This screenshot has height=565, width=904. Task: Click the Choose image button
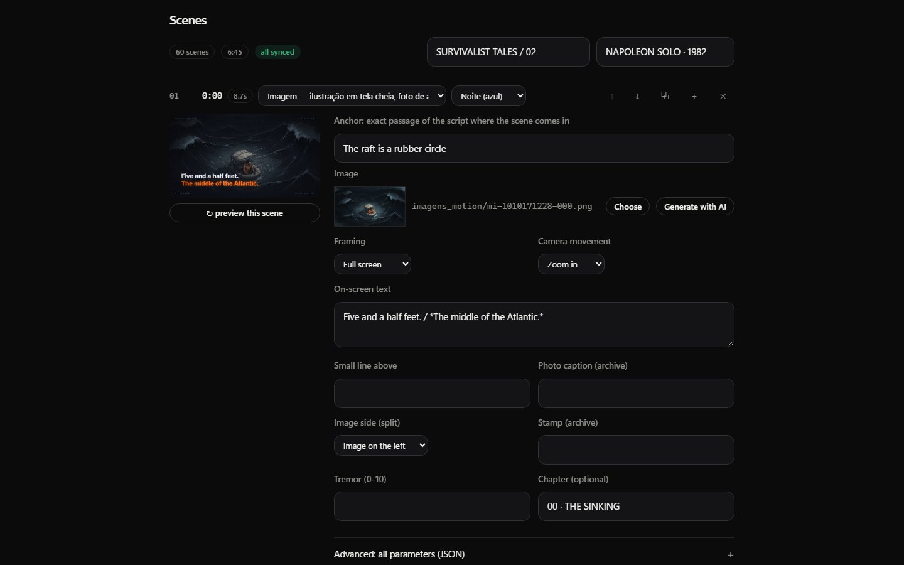click(628, 207)
